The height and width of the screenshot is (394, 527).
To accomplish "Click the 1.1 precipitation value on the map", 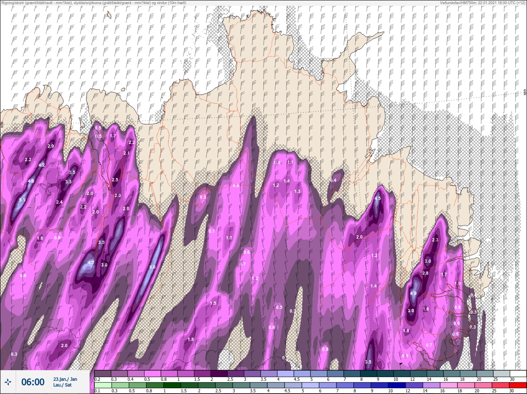I will 290,162.
